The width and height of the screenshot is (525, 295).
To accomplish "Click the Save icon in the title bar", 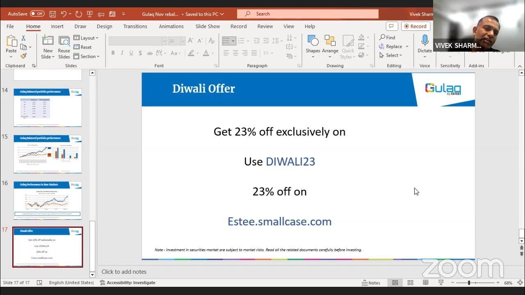I will 52,14.
